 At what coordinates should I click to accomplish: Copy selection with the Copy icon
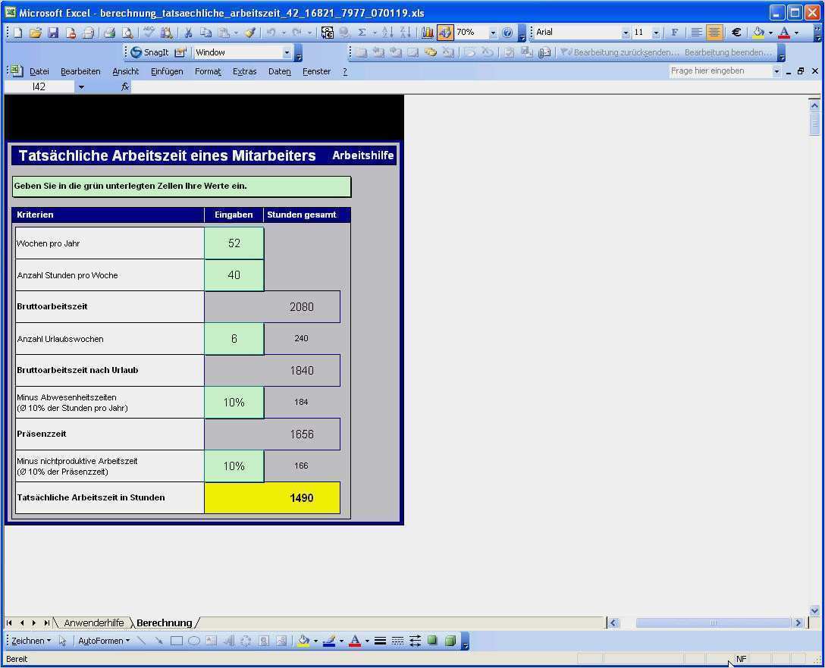(205, 33)
